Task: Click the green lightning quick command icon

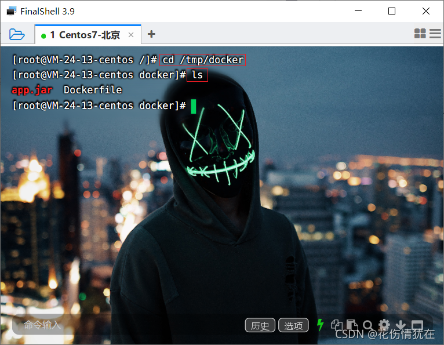Action: click(321, 325)
